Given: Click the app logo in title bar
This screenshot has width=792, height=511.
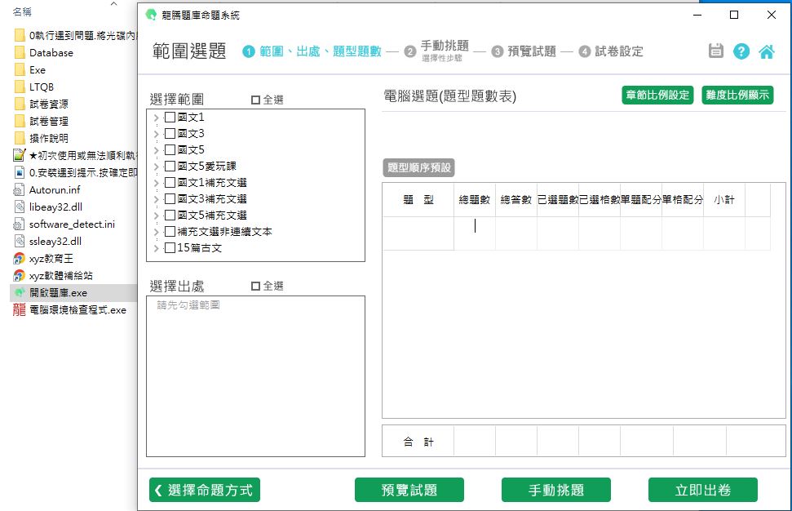Looking at the screenshot, I should (151, 15).
